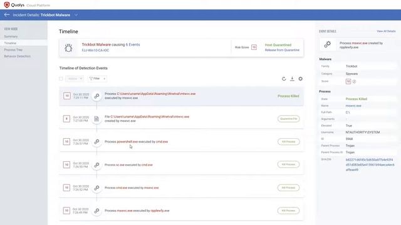Open the 6 Events link
Viewport: 401px width, 225px height.
[133, 44]
